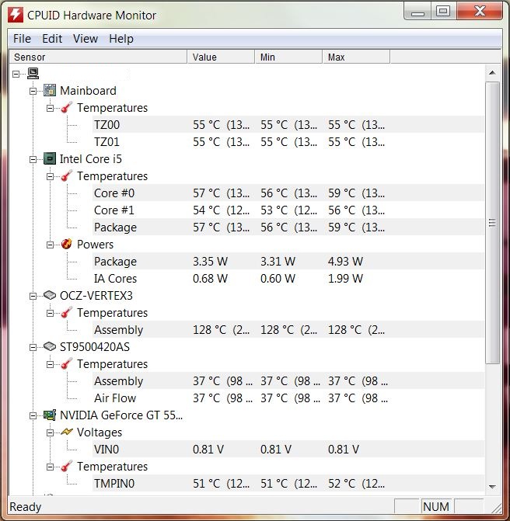
Task: Select the OCZ-VERTEX3 Assembly row
Action: (288, 330)
